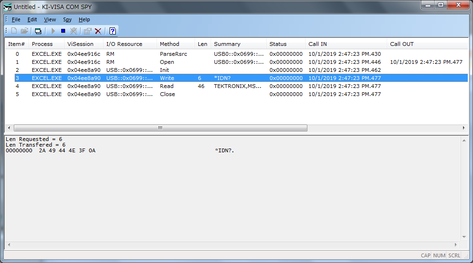Screen dimensions: 473x263
Task: Sort by the Method column header
Action: point(169,44)
